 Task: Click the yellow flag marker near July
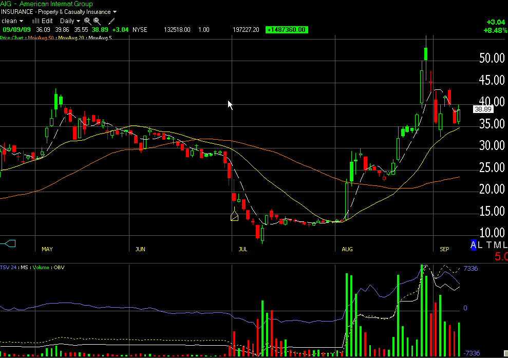coord(235,216)
